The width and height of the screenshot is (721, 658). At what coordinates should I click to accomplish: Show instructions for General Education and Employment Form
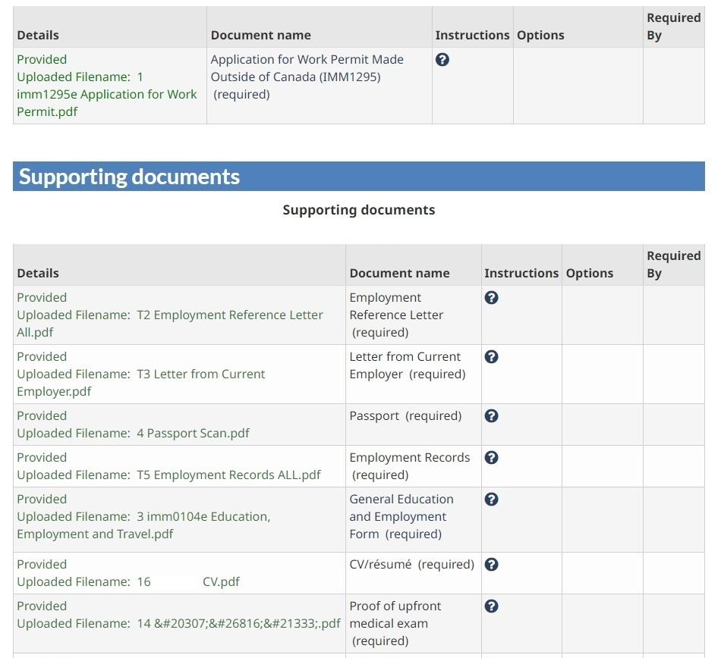pyautogui.click(x=491, y=500)
